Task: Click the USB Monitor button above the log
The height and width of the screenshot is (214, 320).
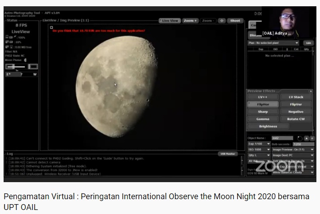Action: click(228, 154)
